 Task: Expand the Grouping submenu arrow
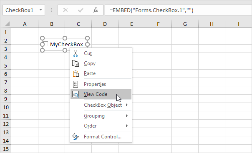tap(127, 115)
